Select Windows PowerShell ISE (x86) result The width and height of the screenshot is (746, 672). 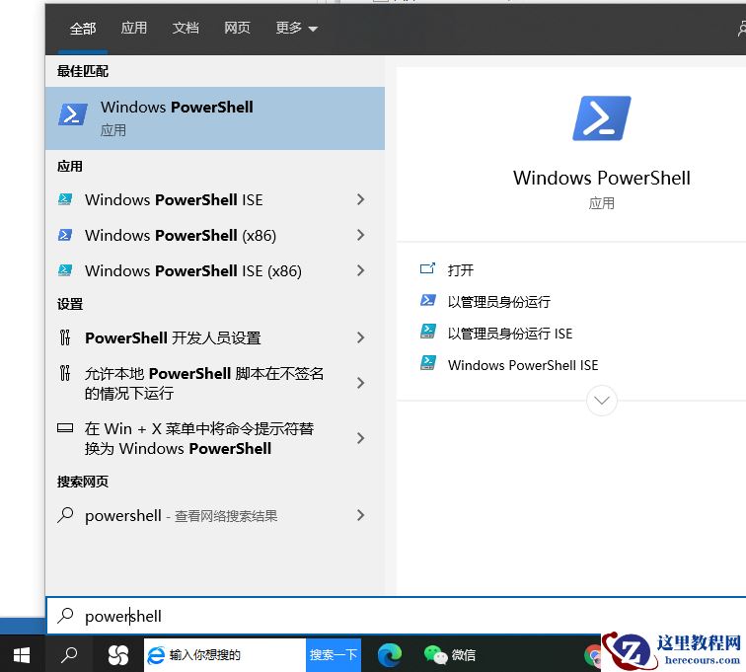[x=215, y=270]
